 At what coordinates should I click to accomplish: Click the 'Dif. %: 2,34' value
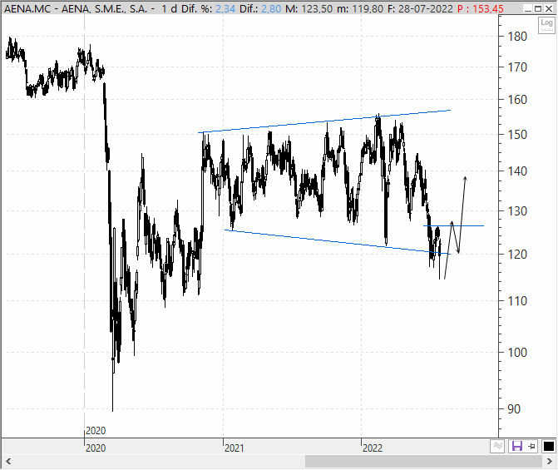click(208, 8)
